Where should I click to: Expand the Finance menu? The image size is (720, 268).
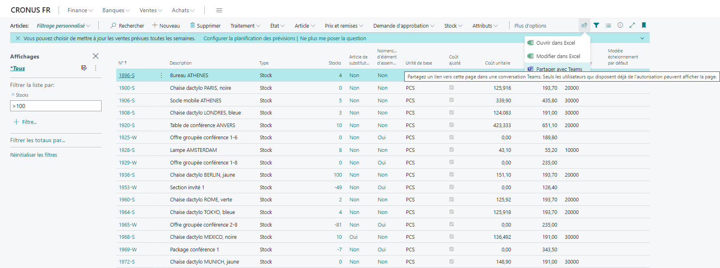pos(80,10)
